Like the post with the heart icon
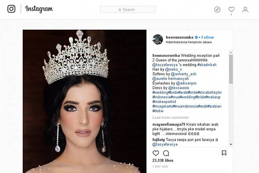 pos(156,153)
